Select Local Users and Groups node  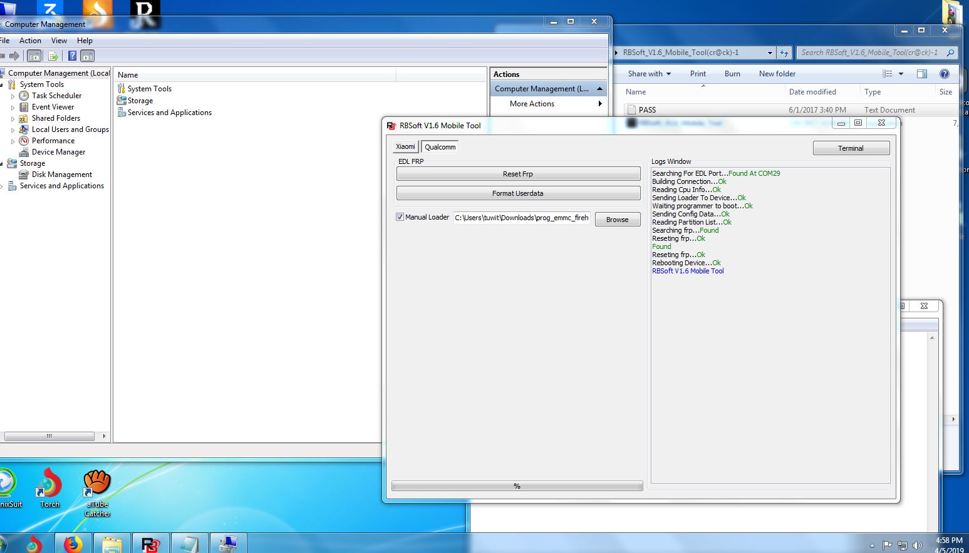[70, 129]
